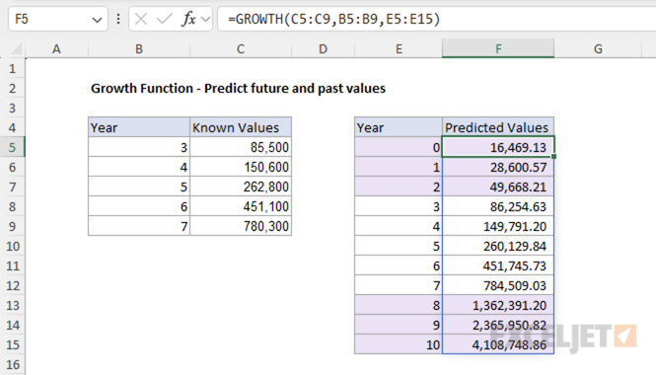Screen dimensions: 656x375
Task: Select column E header
Action: tap(399, 49)
